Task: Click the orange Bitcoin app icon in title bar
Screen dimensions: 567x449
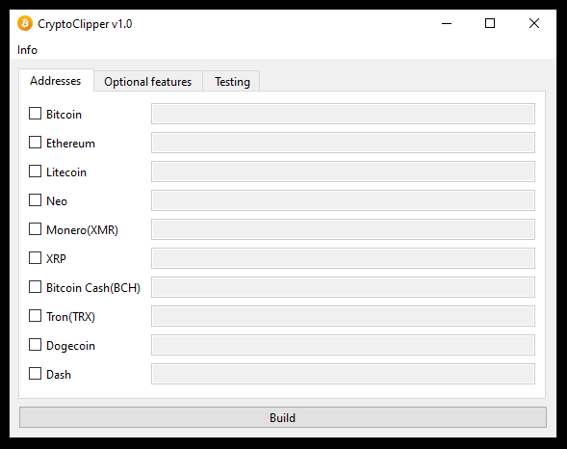Action: click(25, 23)
